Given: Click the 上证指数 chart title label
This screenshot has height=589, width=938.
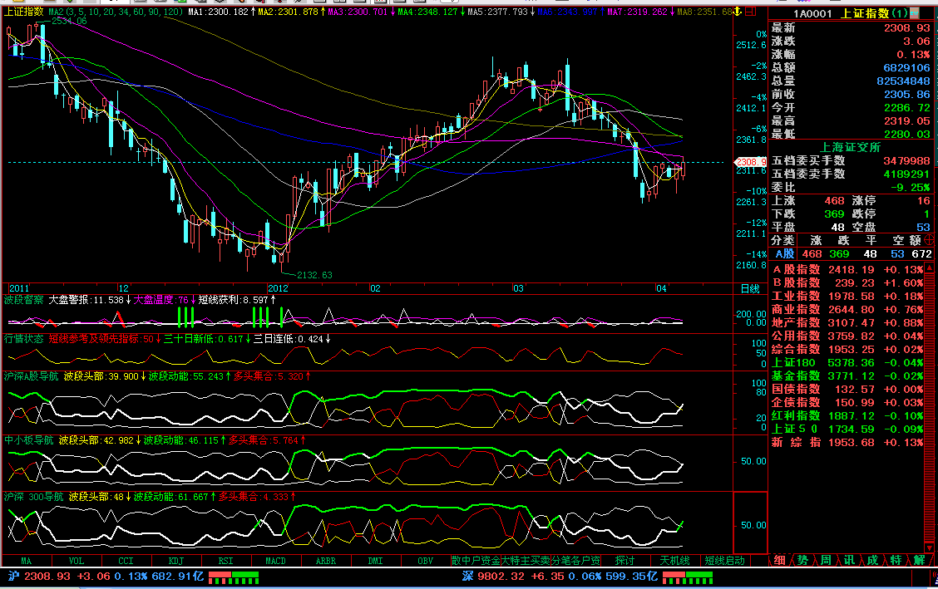Looking at the screenshot, I should (24, 12).
